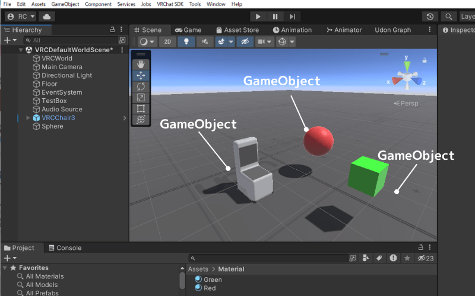The width and height of the screenshot is (475, 296).
Task: Click the red X axis cone
Action: [x=397, y=81]
